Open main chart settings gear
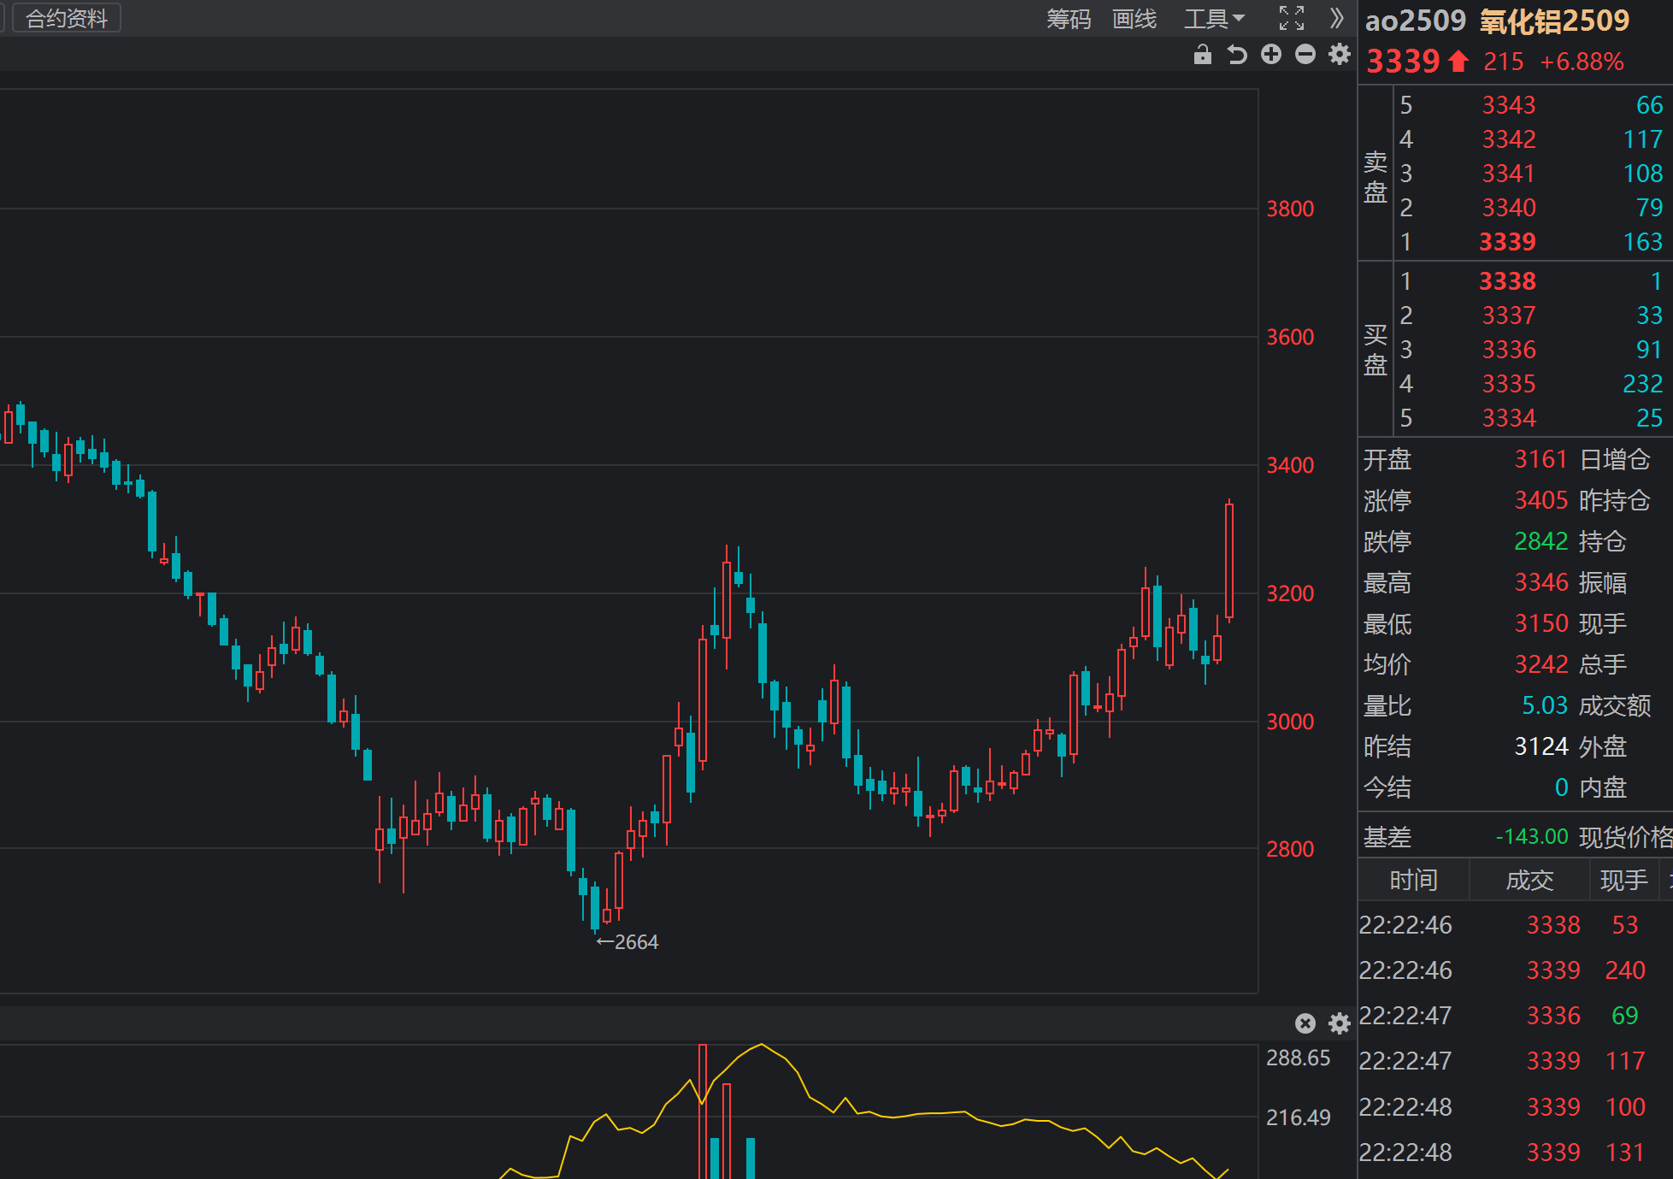Viewport: 1673px width, 1179px height. [1340, 55]
